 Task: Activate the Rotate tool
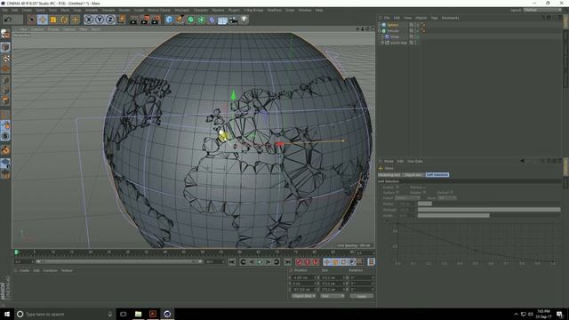64,20
